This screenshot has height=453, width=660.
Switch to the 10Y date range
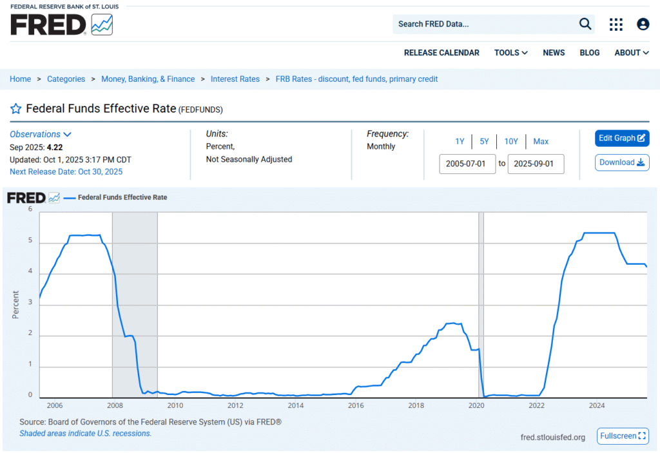pos(511,141)
